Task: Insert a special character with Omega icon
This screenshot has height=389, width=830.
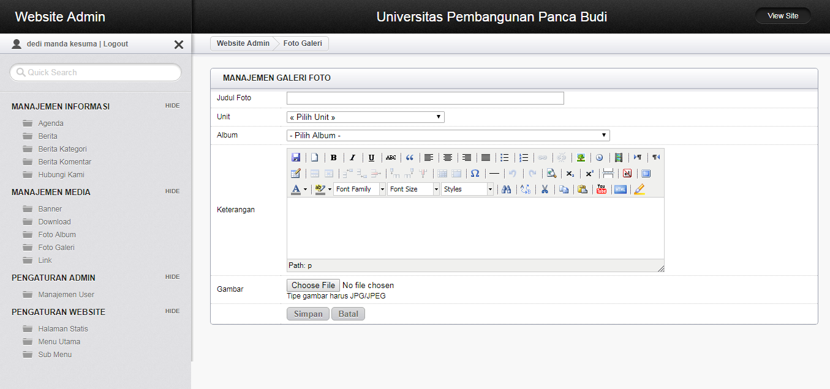Action: tap(475, 173)
